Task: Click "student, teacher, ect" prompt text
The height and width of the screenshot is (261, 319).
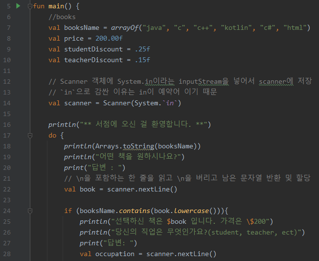Action: (252, 232)
